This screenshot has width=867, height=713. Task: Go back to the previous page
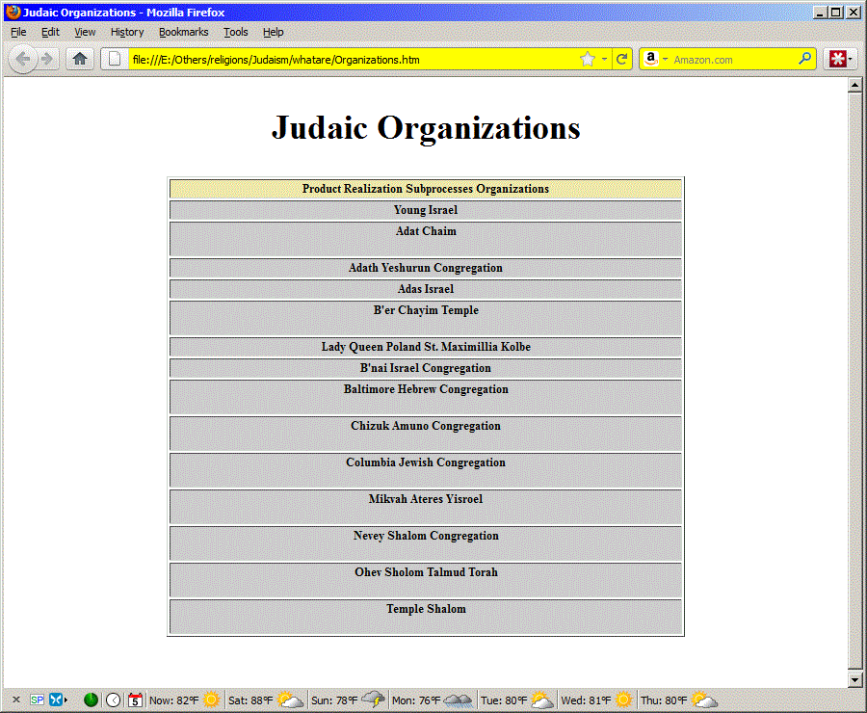pos(23,59)
